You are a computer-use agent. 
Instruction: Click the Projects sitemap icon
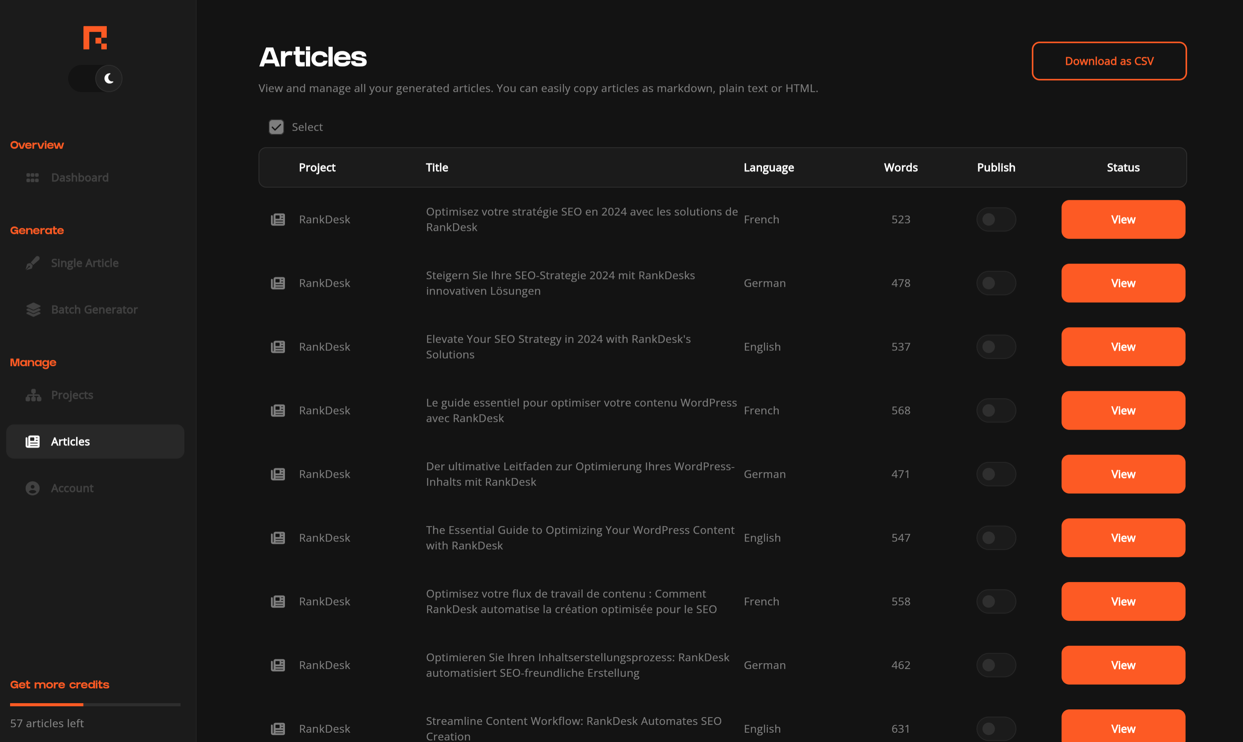coord(33,395)
